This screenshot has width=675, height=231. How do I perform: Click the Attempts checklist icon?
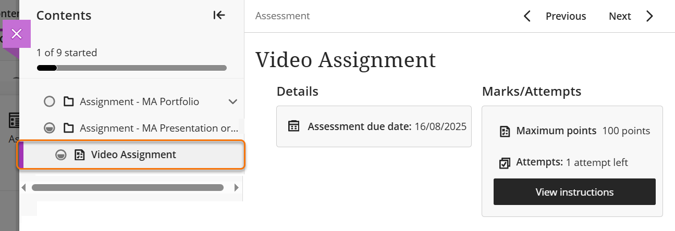[505, 163]
